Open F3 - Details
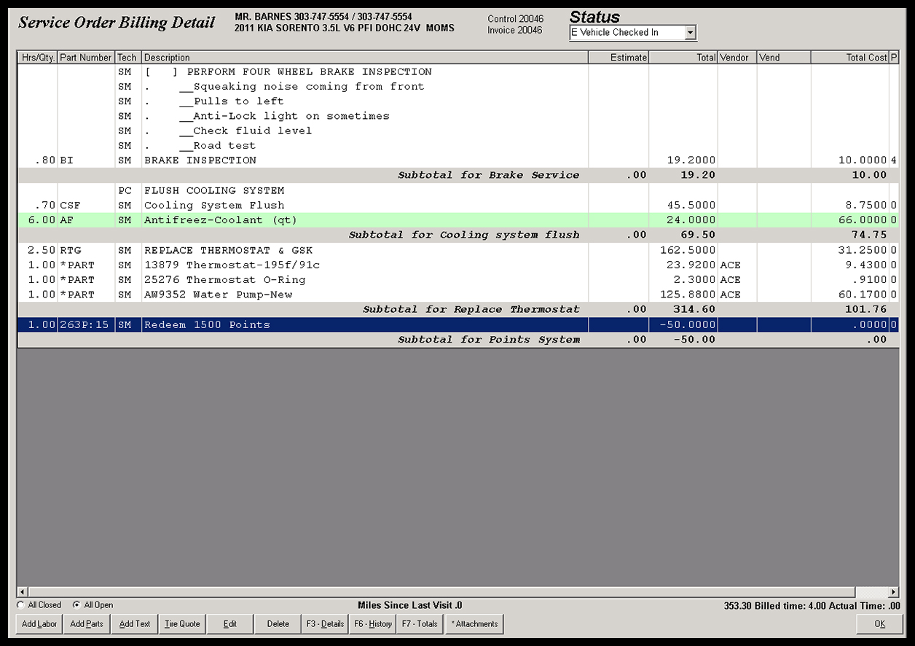915x646 pixels. 324,623
